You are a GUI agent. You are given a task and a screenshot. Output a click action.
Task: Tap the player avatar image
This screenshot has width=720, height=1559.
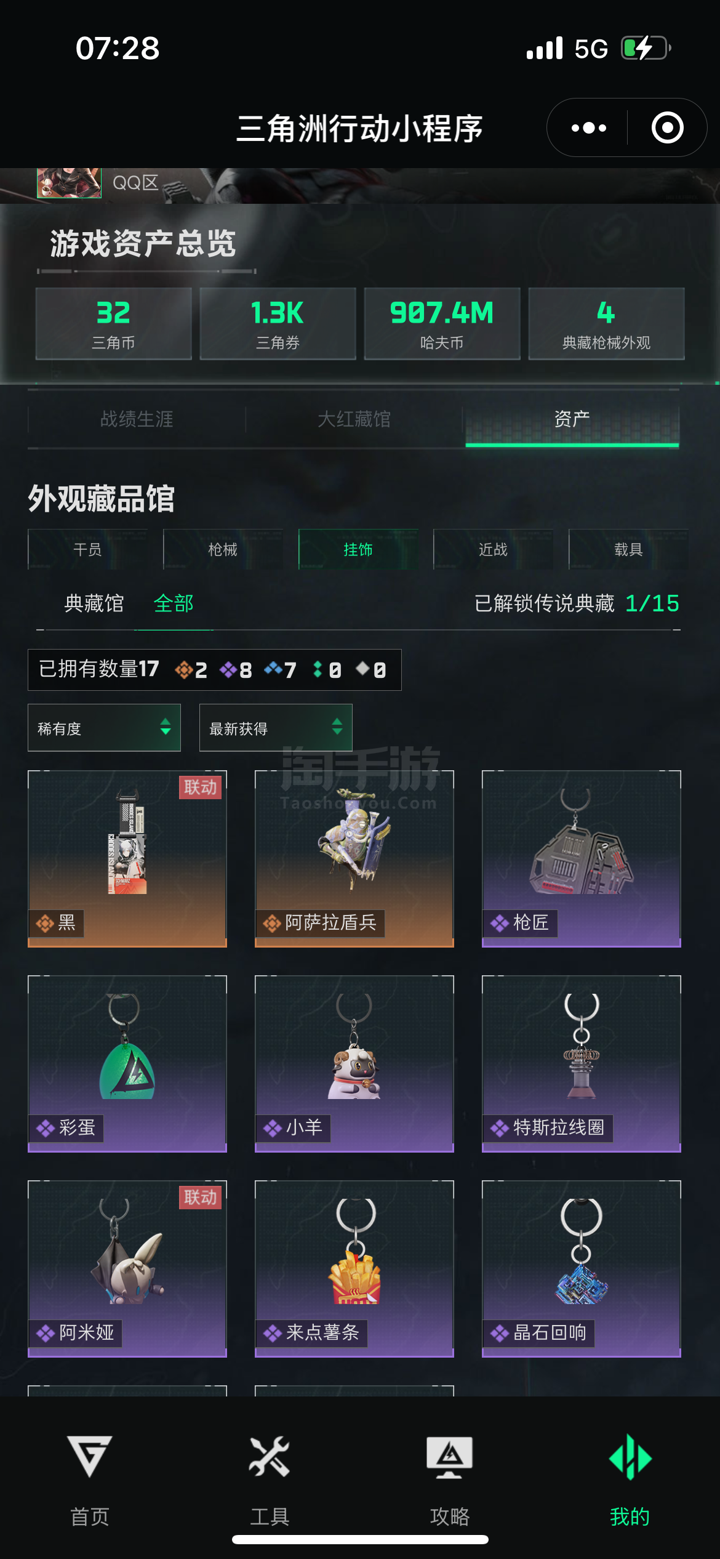click(69, 183)
